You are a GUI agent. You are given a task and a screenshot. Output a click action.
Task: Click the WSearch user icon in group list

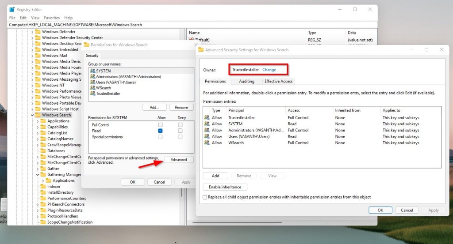pyautogui.click(x=93, y=87)
